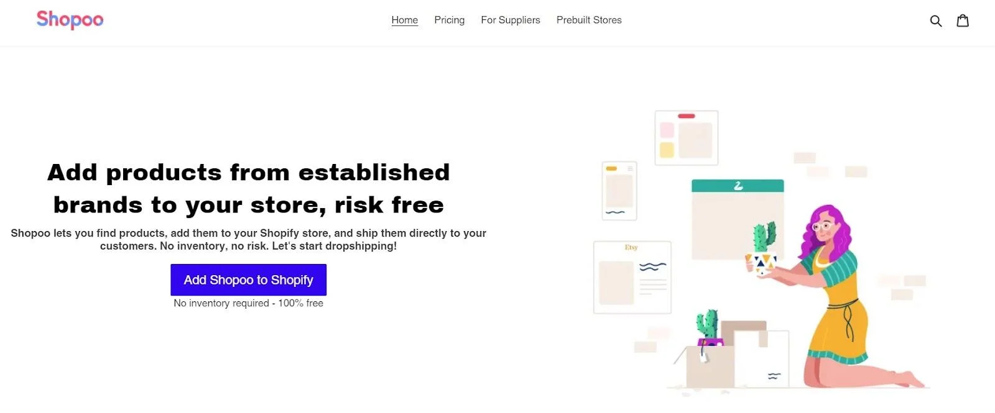Click the phone mockup with yellow bar
The height and width of the screenshot is (413, 995).
click(619, 191)
